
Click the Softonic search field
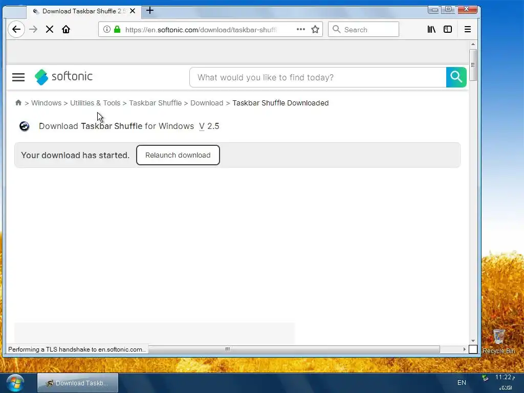[x=318, y=77]
